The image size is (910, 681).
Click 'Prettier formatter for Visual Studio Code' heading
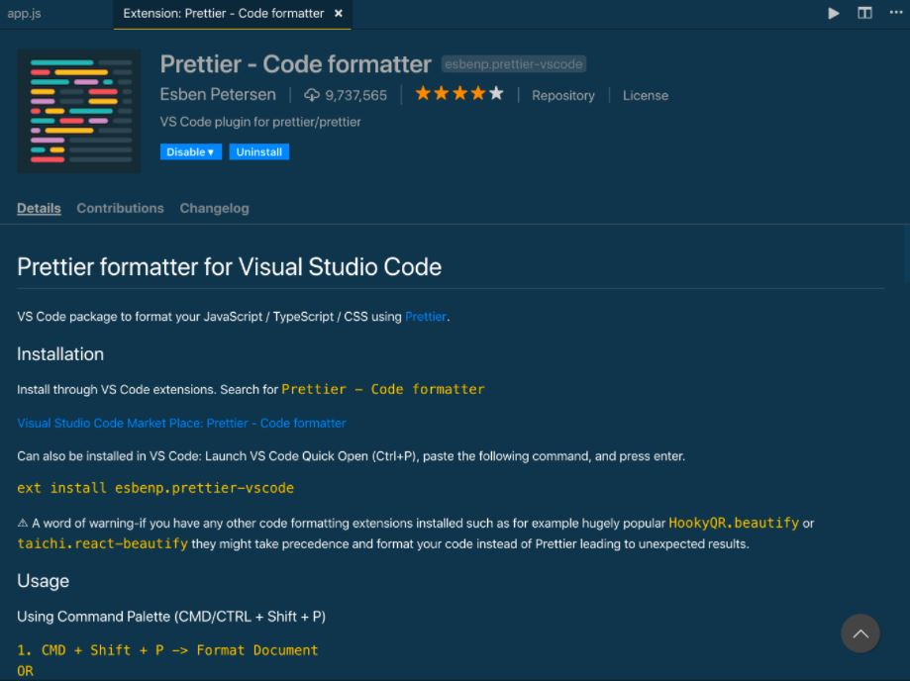pyautogui.click(x=230, y=267)
